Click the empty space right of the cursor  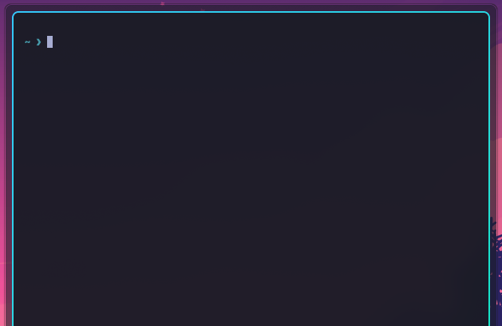pyautogui.click(x=269, y=42)
